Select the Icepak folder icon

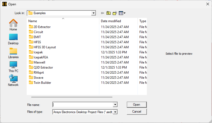31,52
